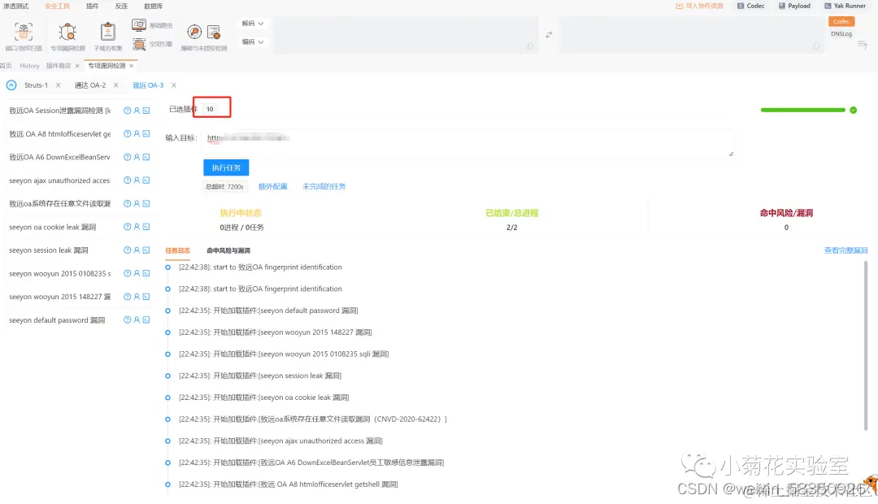Click the 总超时: 7200s tag
This screenshot has width=878, height=504.
(x=224, y=186)
